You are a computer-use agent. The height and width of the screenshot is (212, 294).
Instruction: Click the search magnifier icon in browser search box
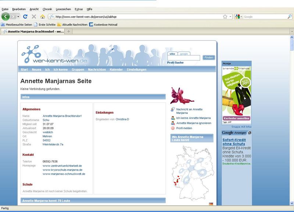pyautogui.click(x=290, y=16)
